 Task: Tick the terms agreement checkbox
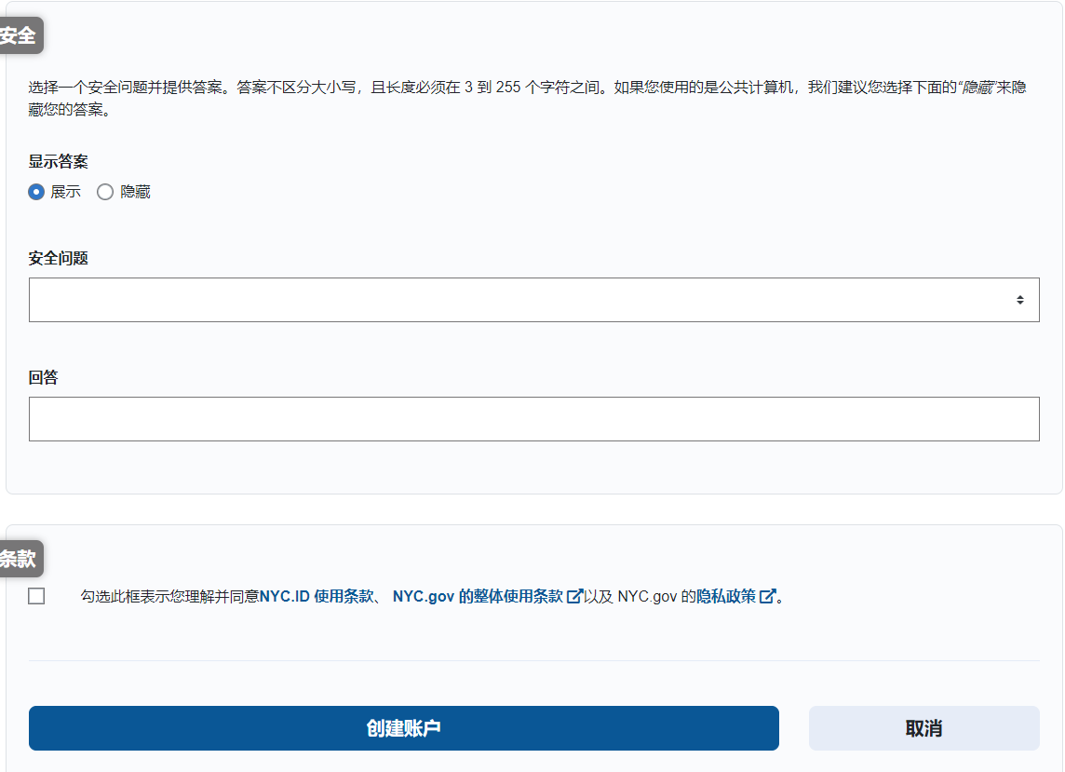point(36,596)
